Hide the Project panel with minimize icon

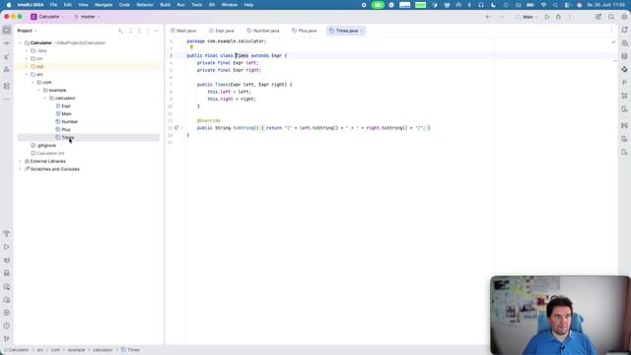tap(157, 31)
